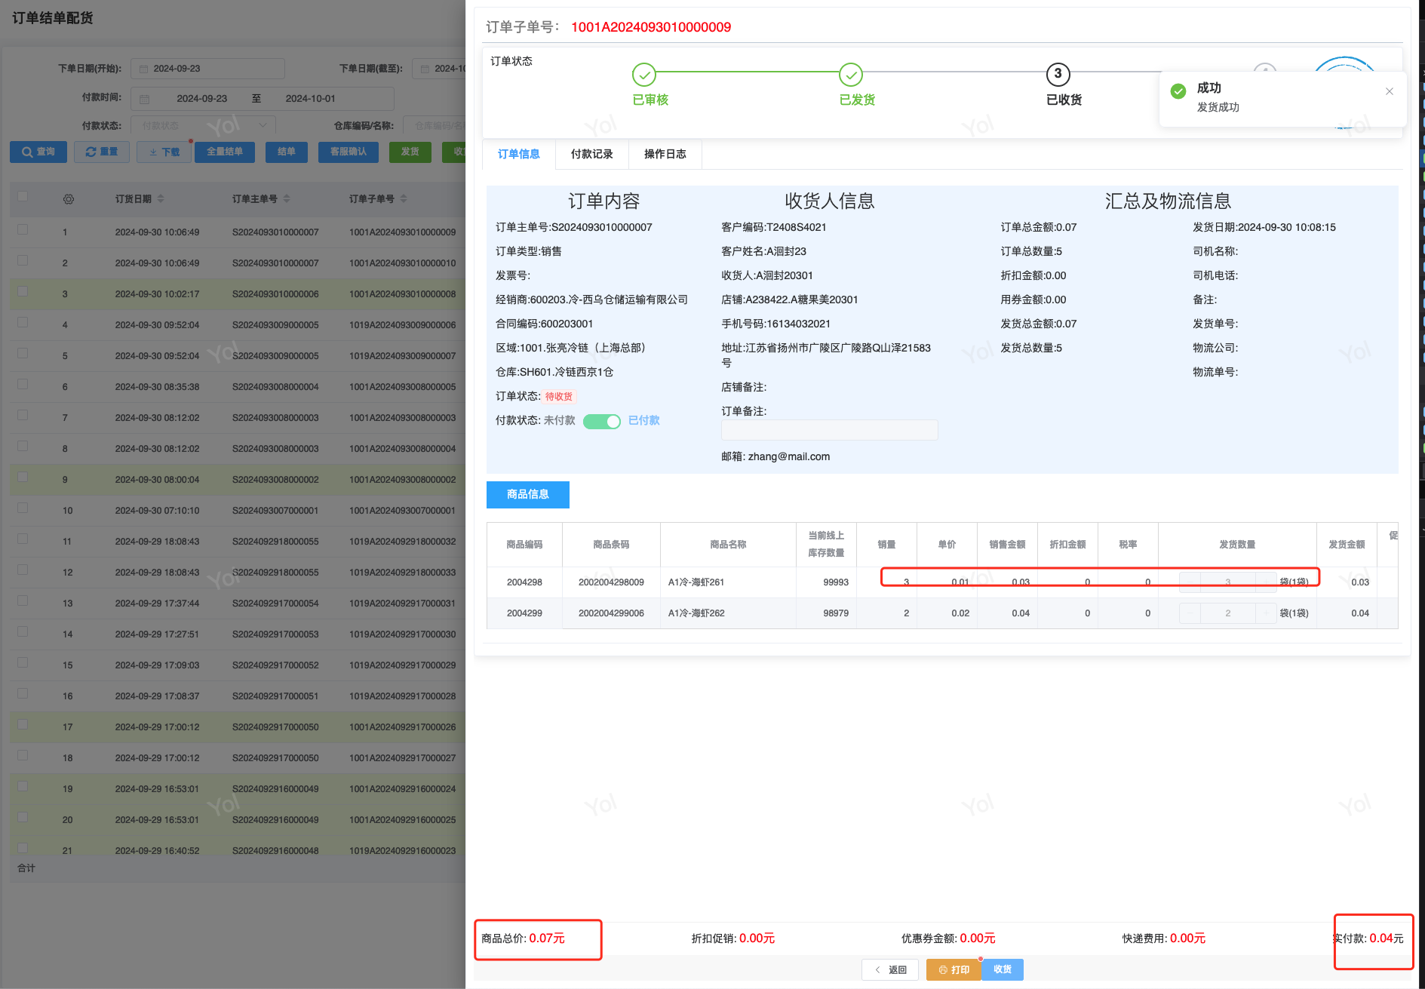This screenshot has width=1425, height=989.
Task: Click the 收货 button at bottom
Action: [x=1003, y=969]
